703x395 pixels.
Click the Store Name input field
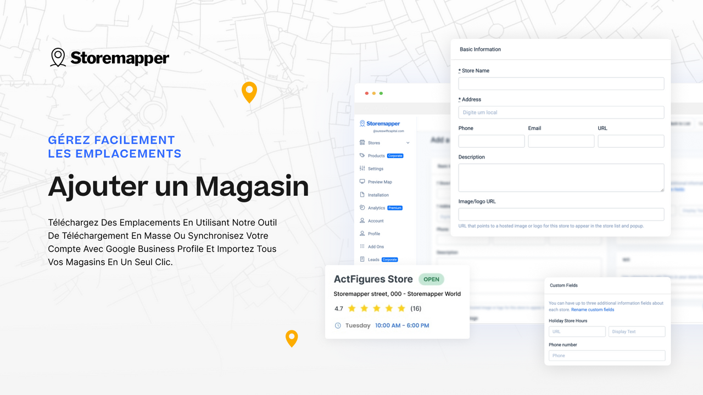[561, 83]
